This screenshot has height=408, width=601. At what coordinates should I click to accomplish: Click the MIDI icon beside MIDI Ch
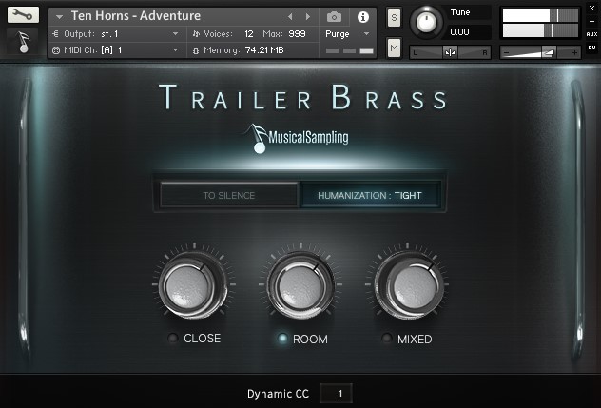point(56,50)
